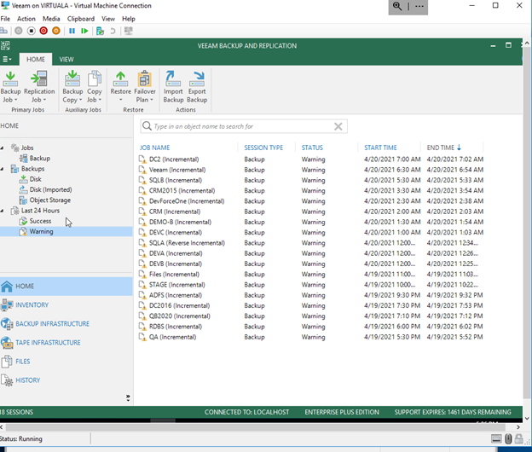Click the red Shut Down VM icon
This screenshot has height=452, width=532.
coord(43,31)
